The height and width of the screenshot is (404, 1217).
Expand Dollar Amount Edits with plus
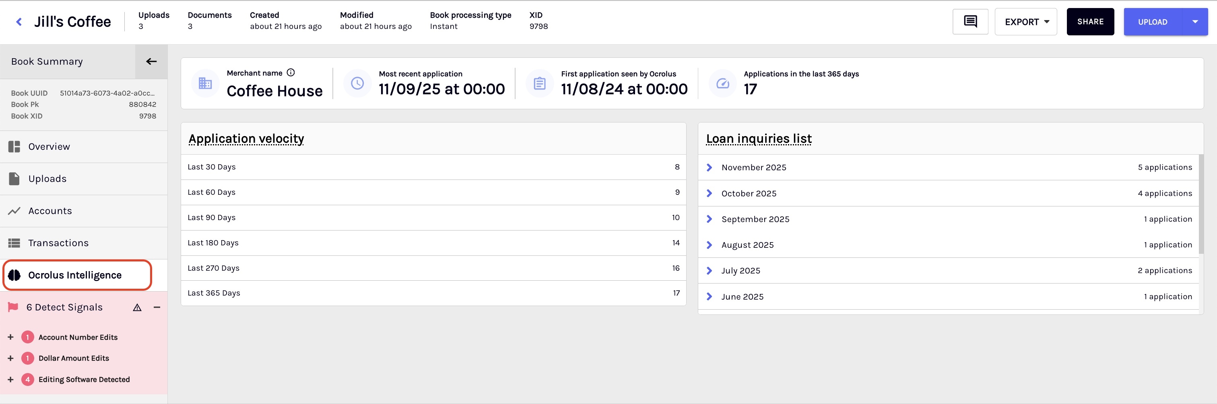pos(10,358)
